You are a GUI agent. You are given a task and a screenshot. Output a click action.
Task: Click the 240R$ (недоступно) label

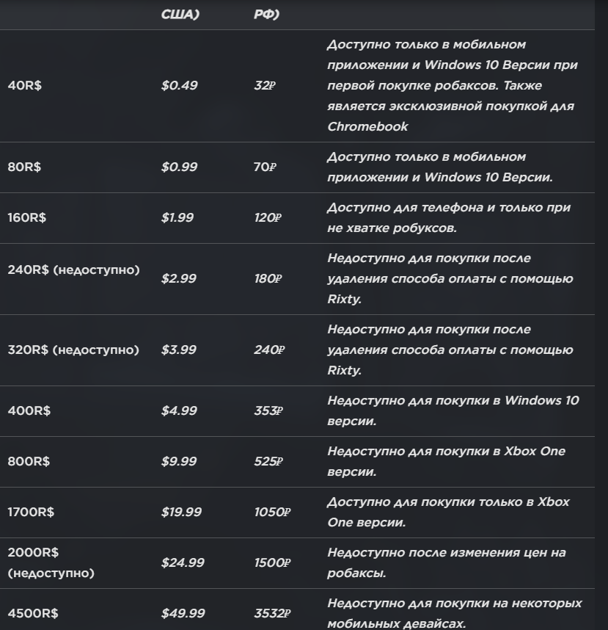tap(73, 269)
